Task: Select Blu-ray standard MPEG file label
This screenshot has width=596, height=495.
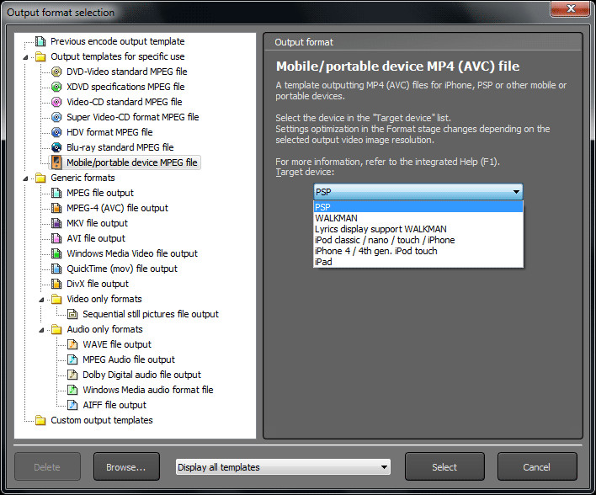Action: (120, 147)
